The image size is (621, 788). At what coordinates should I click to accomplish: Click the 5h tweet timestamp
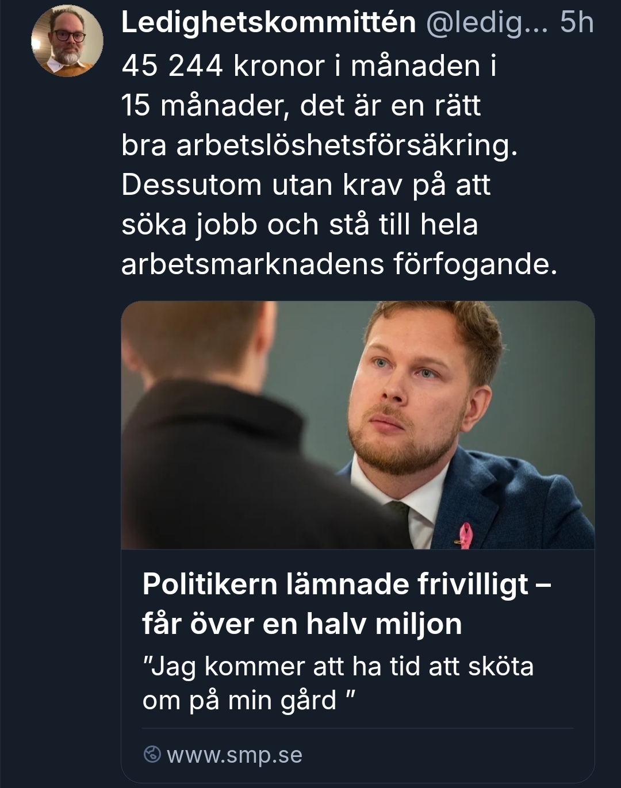(577, 23)
